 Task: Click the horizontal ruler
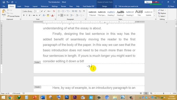point(89,22)
